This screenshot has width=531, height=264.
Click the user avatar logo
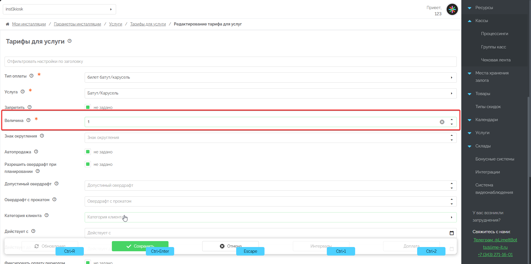pyautogui.click(x=452, y=10)
